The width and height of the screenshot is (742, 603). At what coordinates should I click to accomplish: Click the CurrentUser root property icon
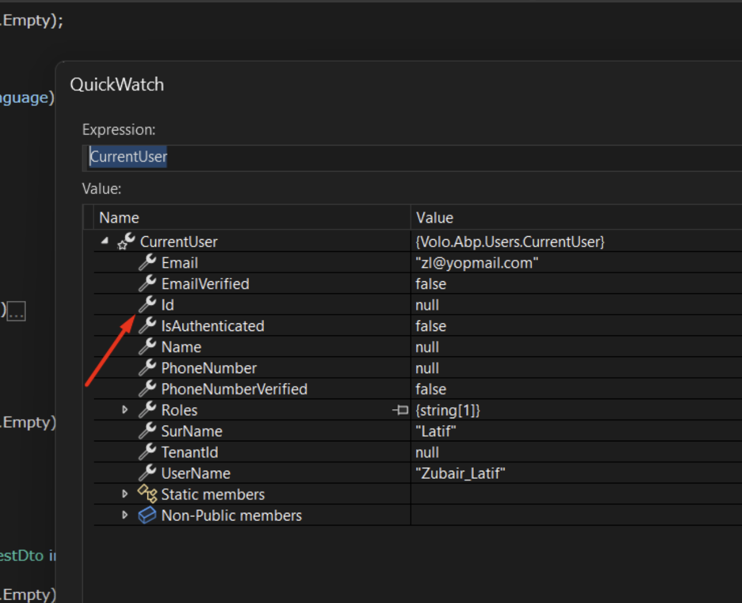pos(126,241)
